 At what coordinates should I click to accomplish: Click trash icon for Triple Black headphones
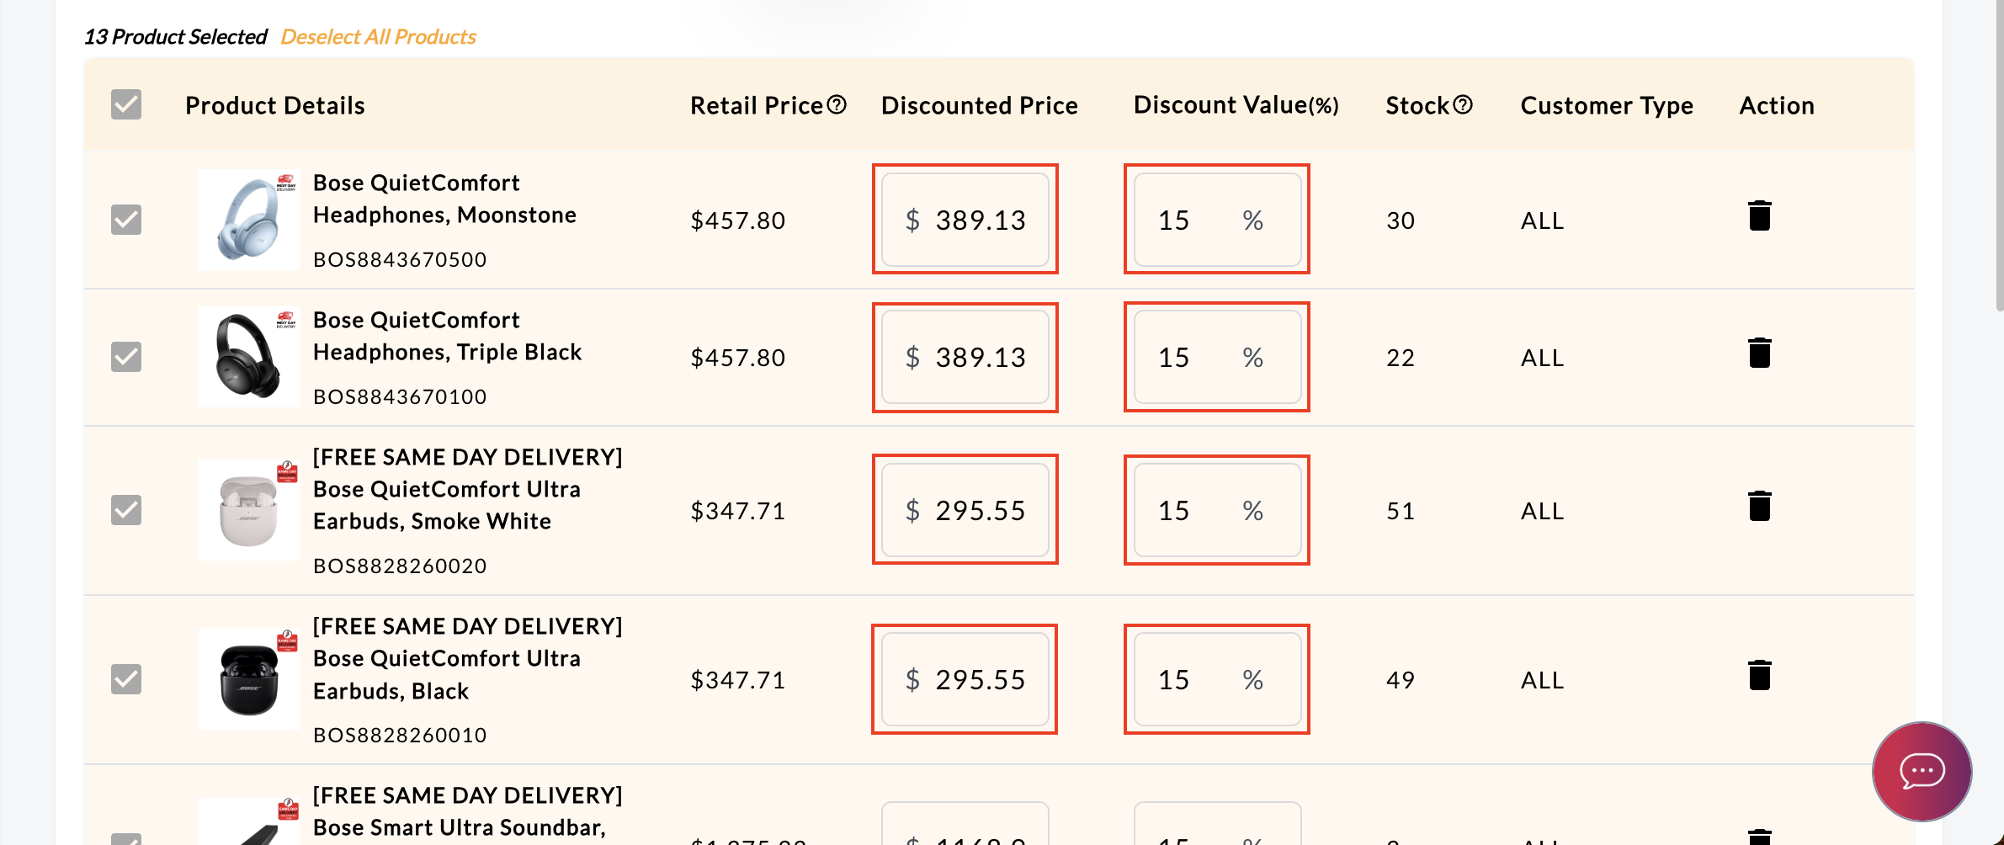point(1759,353)
